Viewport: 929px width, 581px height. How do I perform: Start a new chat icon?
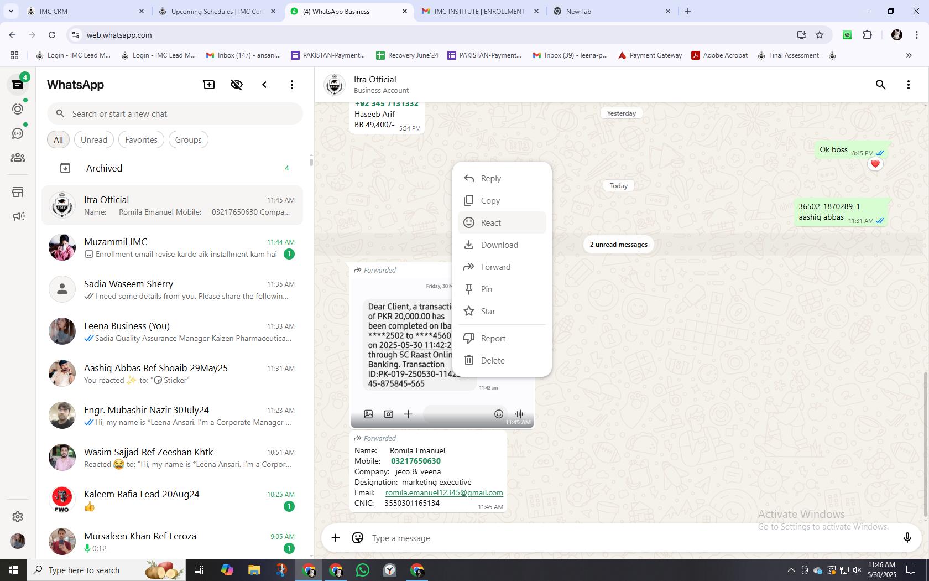[x=209, y=85]
